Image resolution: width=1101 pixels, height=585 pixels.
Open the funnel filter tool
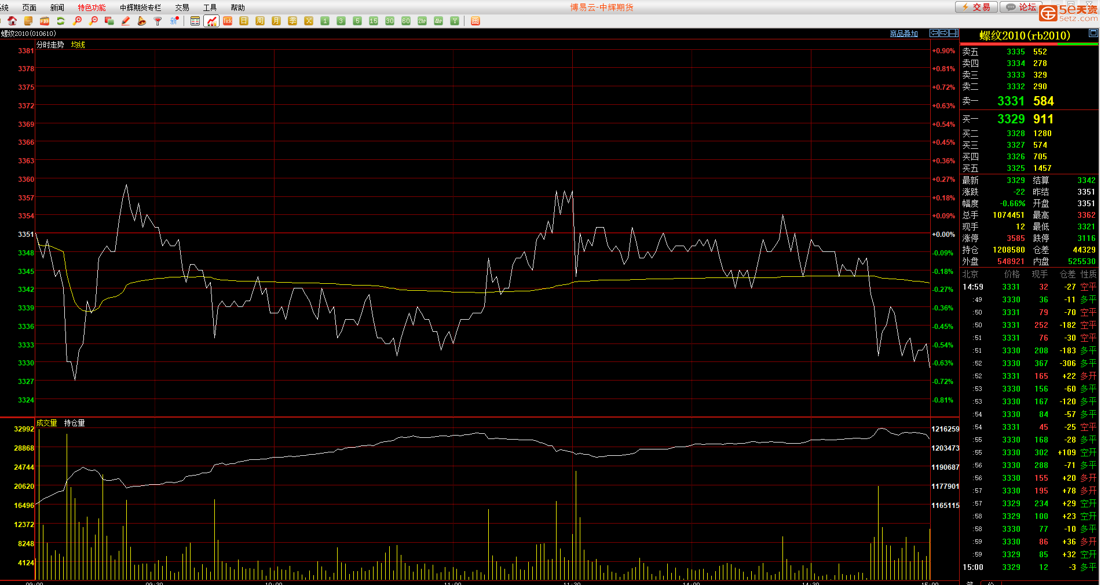158,21
